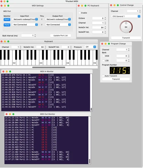Toggle the Port1 Thru arrow
The height and width of the screenshot is (168, 143).
coord(42,19)
